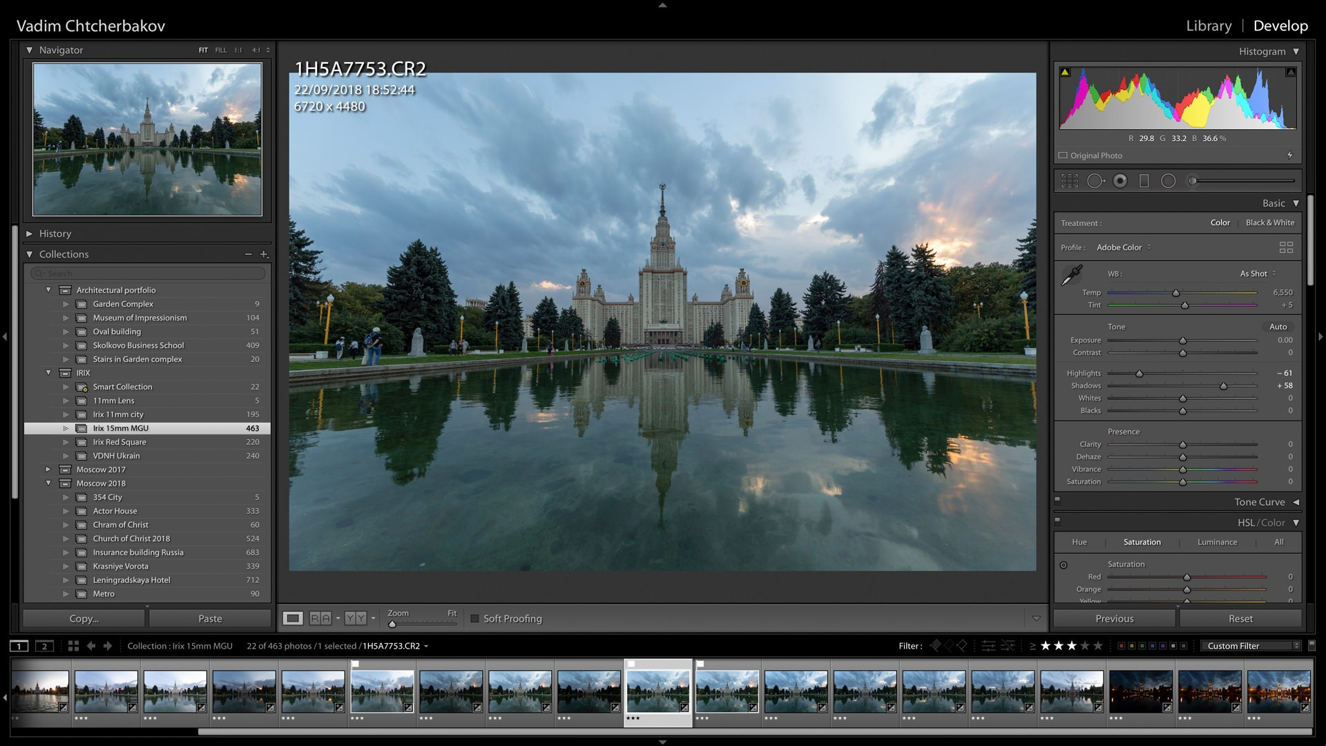Viewport: 1326px width, 746px height.
Task: Open the Custom Filter dropdown
Action: point(1250,645)
